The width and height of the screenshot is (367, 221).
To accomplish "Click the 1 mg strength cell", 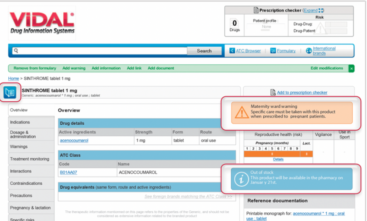I will [153, 141].
